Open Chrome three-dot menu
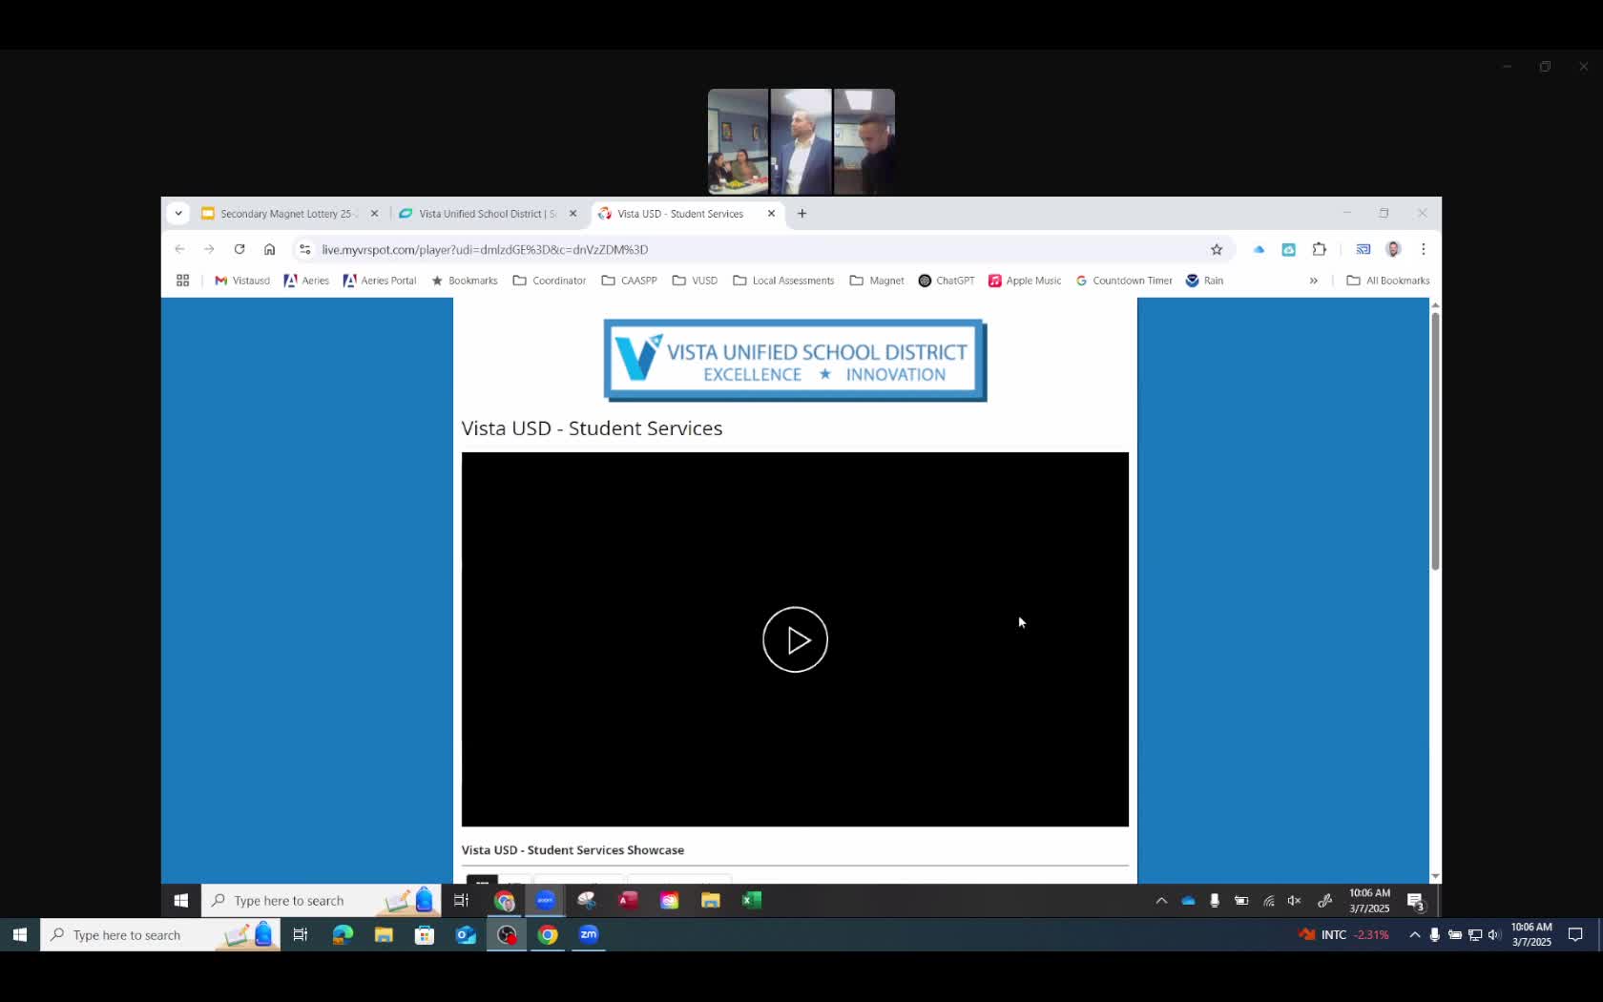 pyautogui.click(x=1424, y=249)
